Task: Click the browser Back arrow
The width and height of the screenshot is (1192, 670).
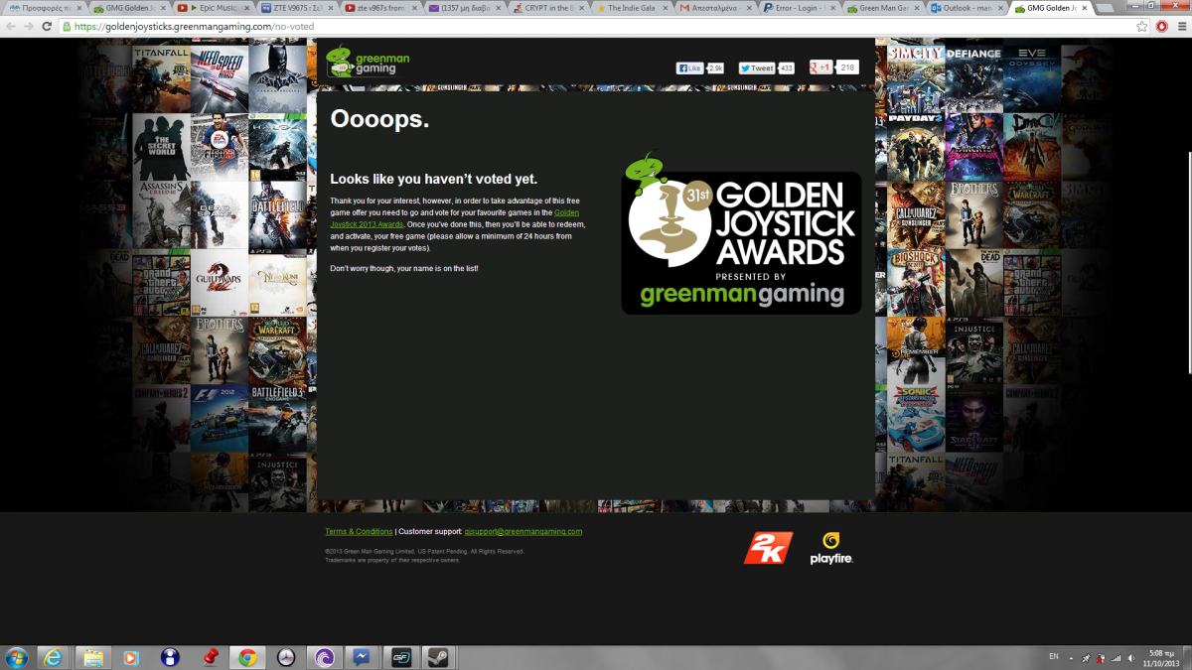Action: (11, 26)
